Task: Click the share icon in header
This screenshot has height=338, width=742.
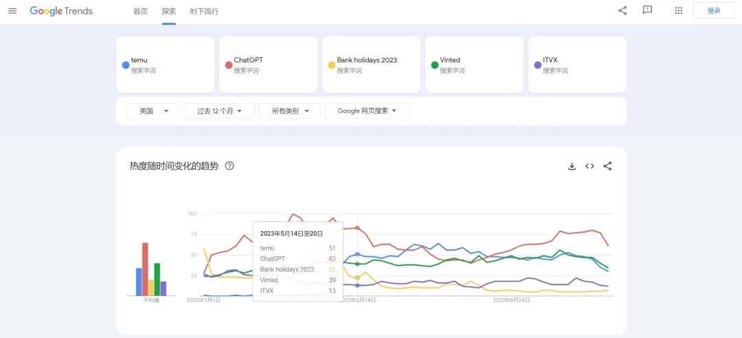Action: click(622, 10)
